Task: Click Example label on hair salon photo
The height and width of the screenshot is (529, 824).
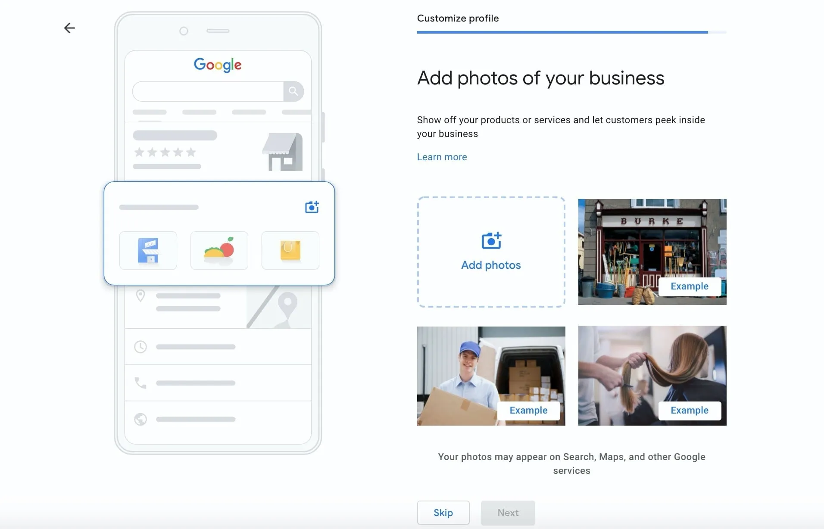Action: click(690, 411)
